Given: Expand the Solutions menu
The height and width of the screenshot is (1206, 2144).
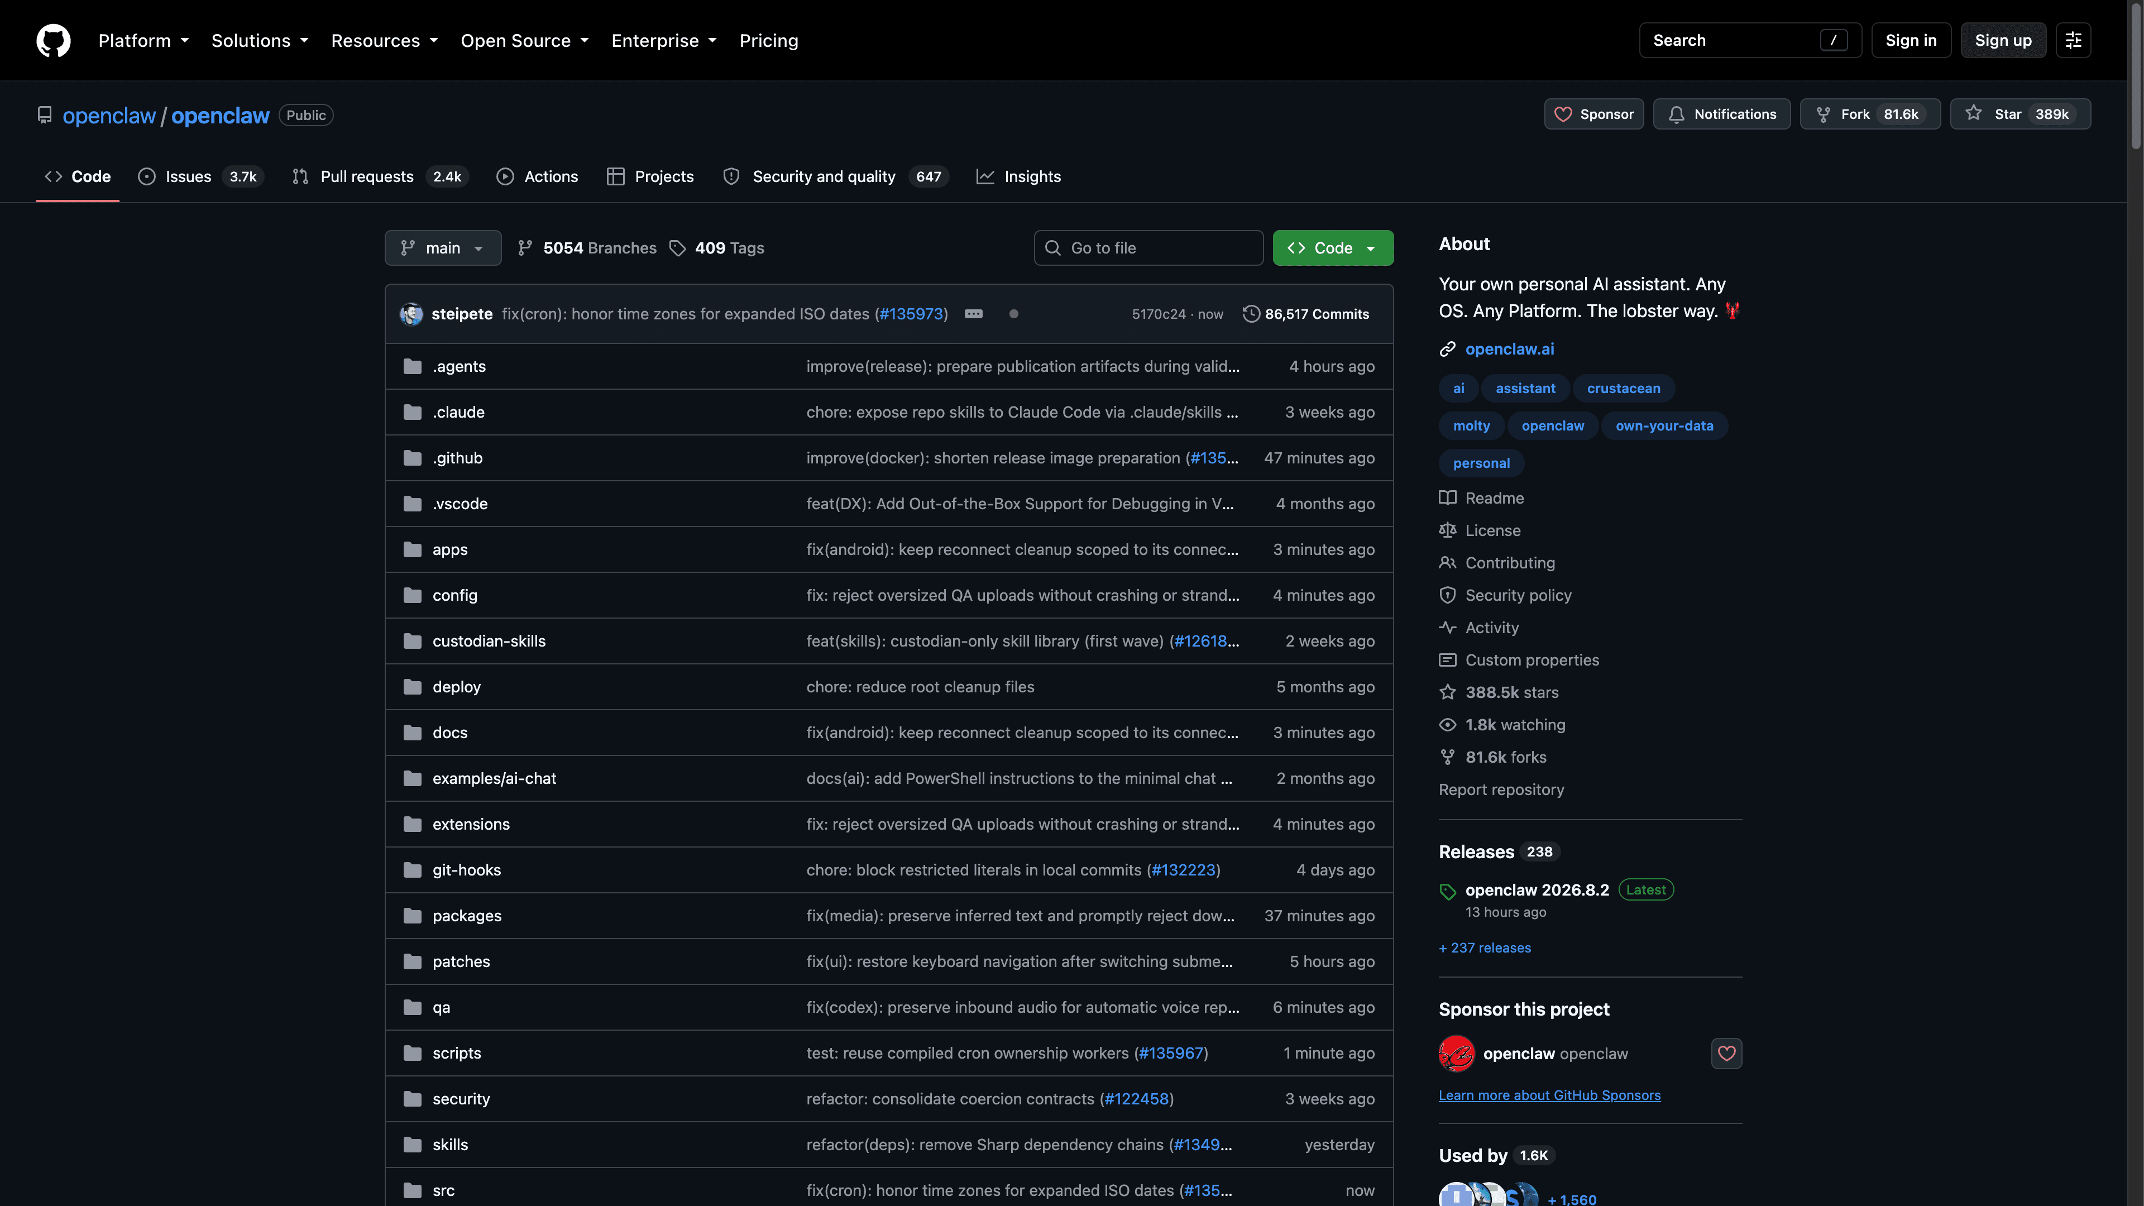Looking at the screenshot, I should pos(260,40).
